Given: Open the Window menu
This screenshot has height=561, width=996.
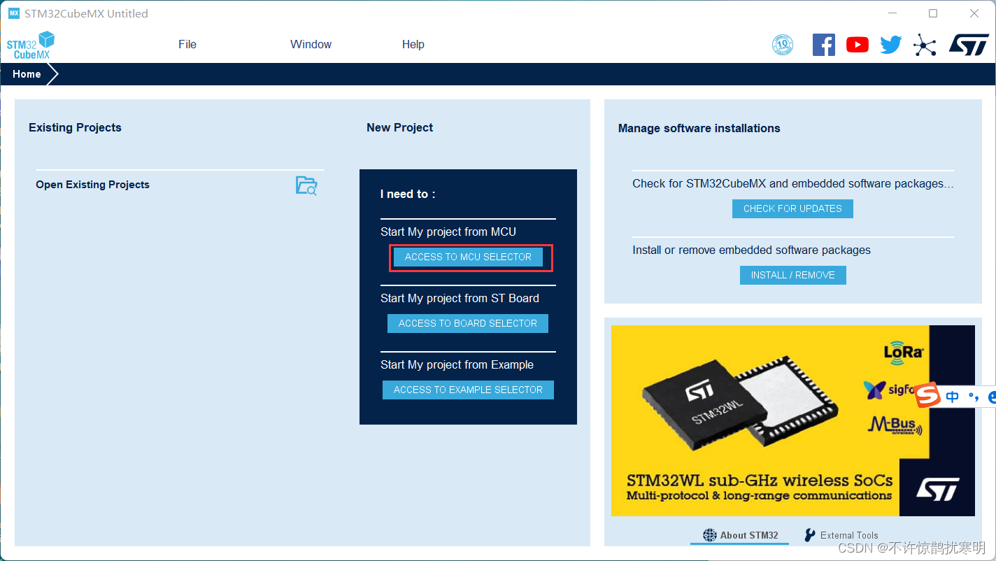Looking at the screenshot, I should [x=311, y=44].
